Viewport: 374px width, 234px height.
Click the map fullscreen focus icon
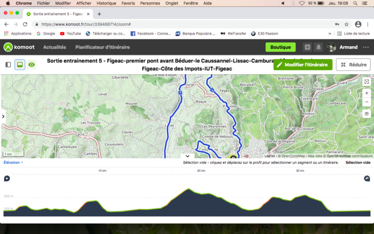point(367,81)
